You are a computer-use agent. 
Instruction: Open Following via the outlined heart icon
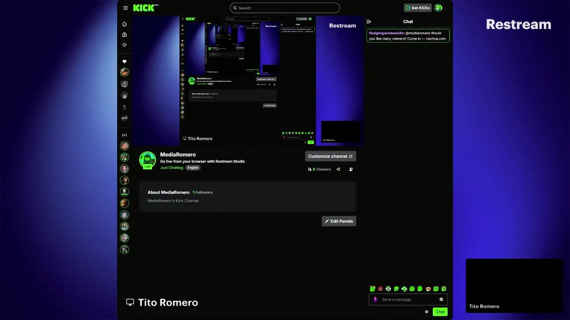point(124,45)
